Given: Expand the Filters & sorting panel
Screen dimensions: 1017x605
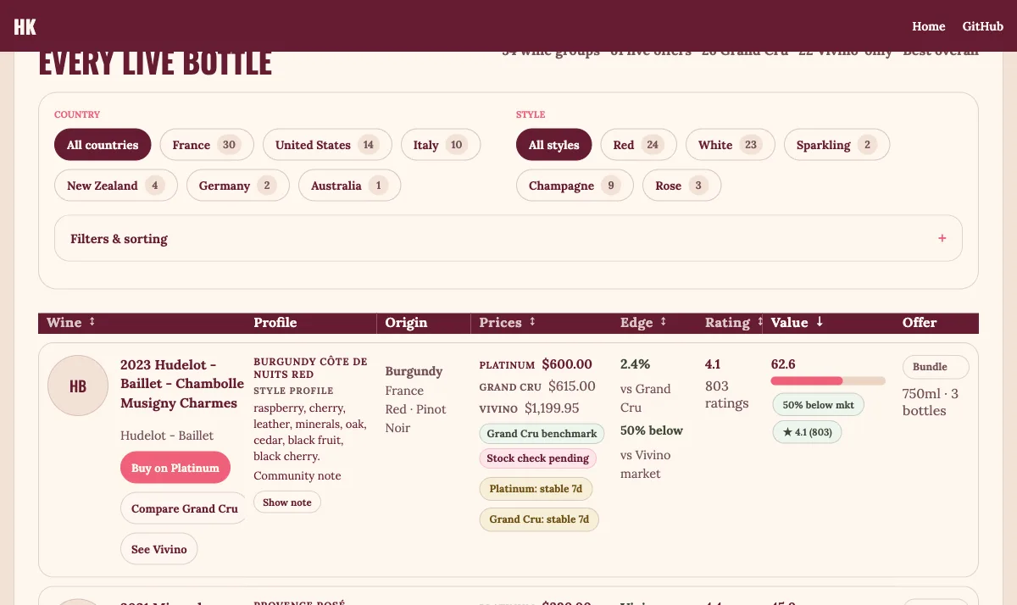Looking at the screenshot, I should [x=508, y=238].
